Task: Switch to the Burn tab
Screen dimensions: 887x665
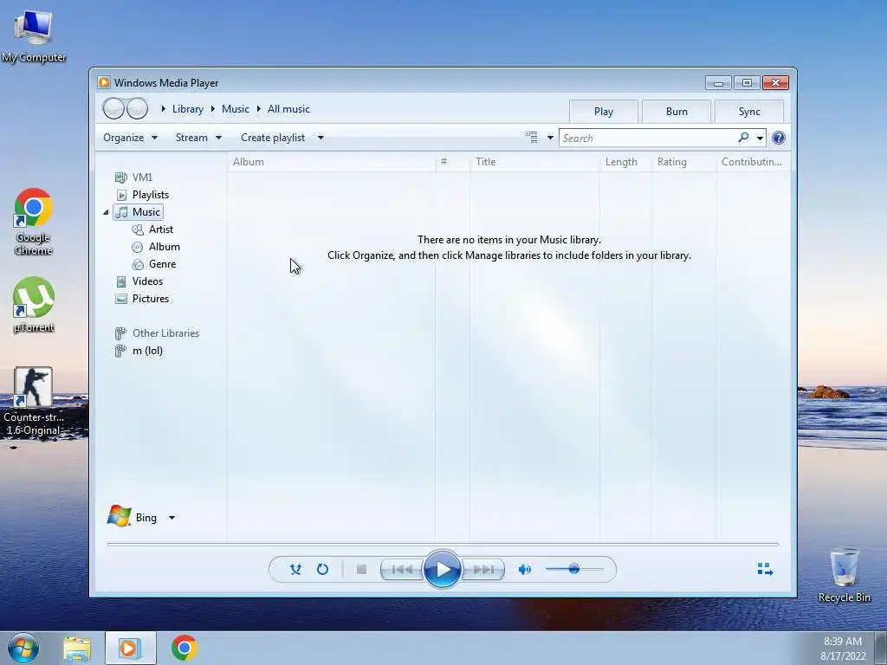Action: [x=677, y=112]
